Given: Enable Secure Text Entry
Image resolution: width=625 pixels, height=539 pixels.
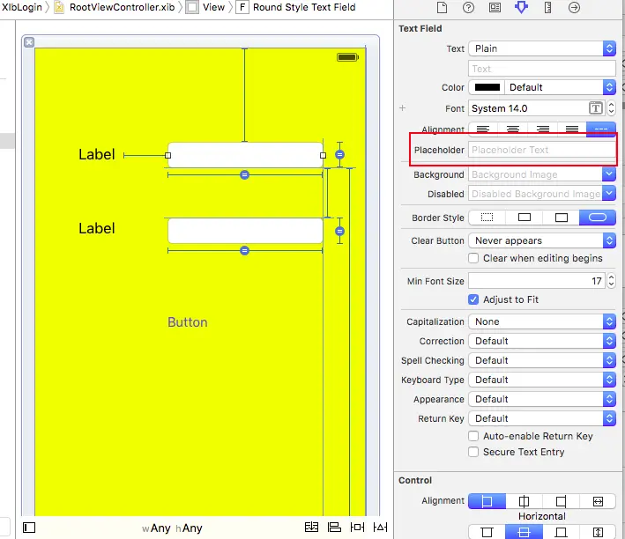Looking at the screenshot, I should click(x=473, y=452).
